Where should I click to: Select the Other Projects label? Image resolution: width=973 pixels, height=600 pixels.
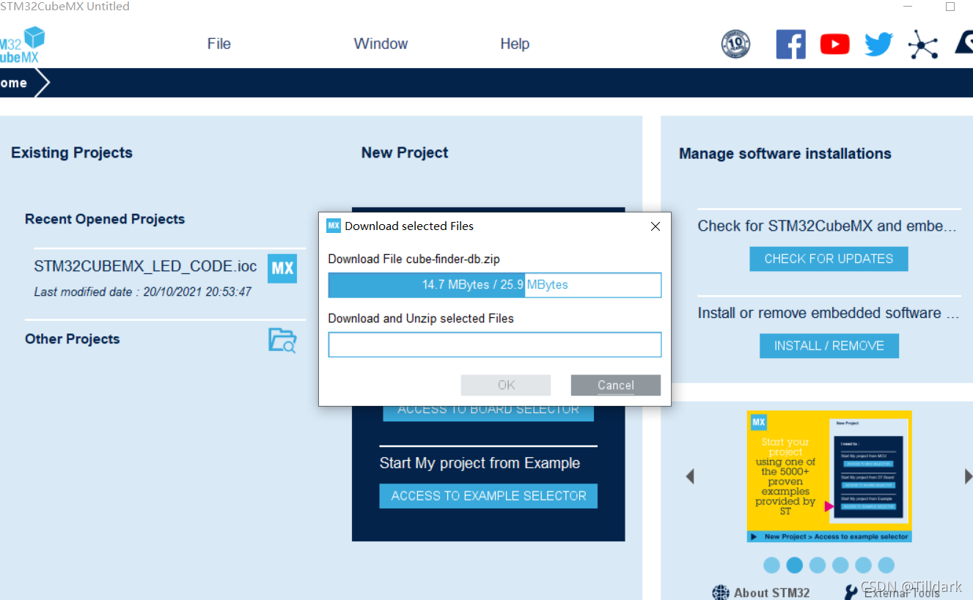tap(72, 339)
